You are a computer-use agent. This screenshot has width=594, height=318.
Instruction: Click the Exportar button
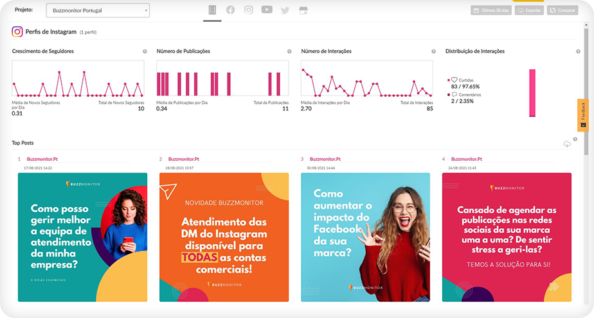(x=529, y=10)
